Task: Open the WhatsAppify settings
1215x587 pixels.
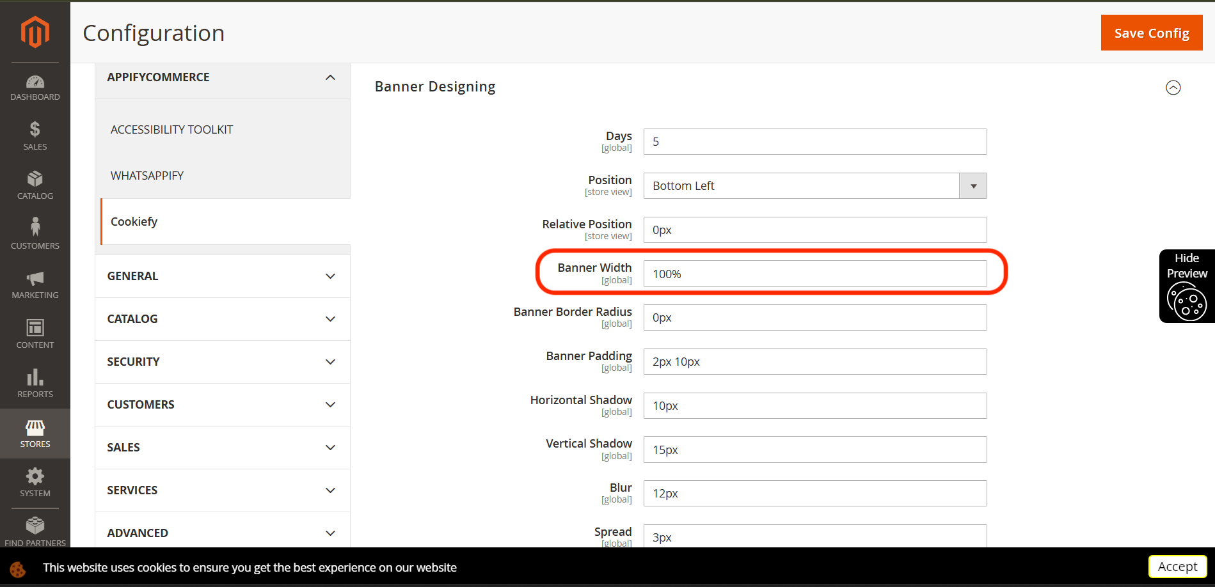Action: [x=147, y=176]
